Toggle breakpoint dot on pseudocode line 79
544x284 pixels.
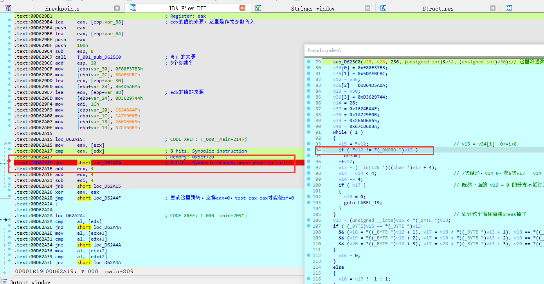click(x=309, y=62)
